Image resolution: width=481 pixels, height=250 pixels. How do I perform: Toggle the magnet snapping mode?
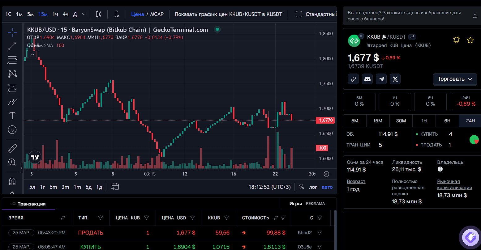(x=12, y=181)
